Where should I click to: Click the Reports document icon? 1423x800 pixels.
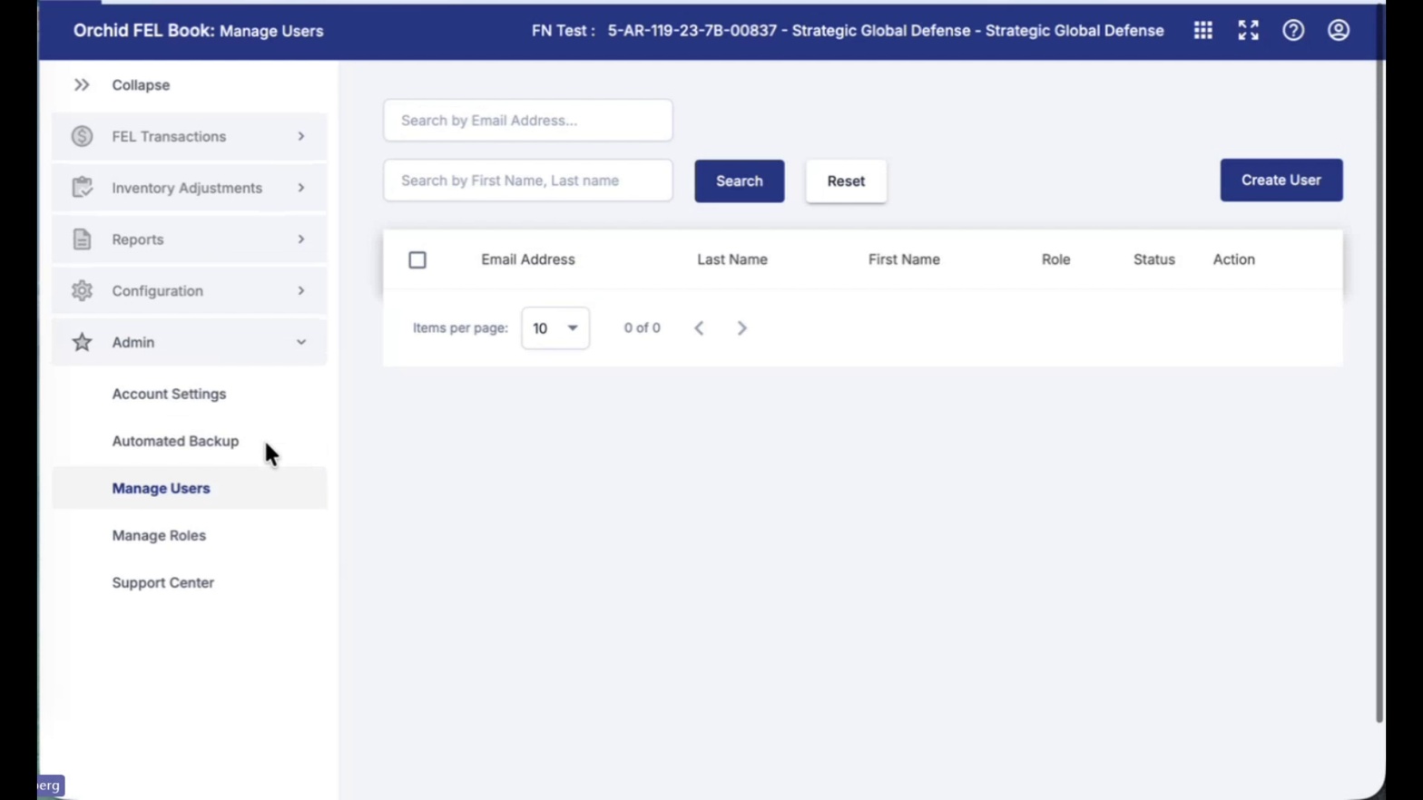(x=82, y=239)
